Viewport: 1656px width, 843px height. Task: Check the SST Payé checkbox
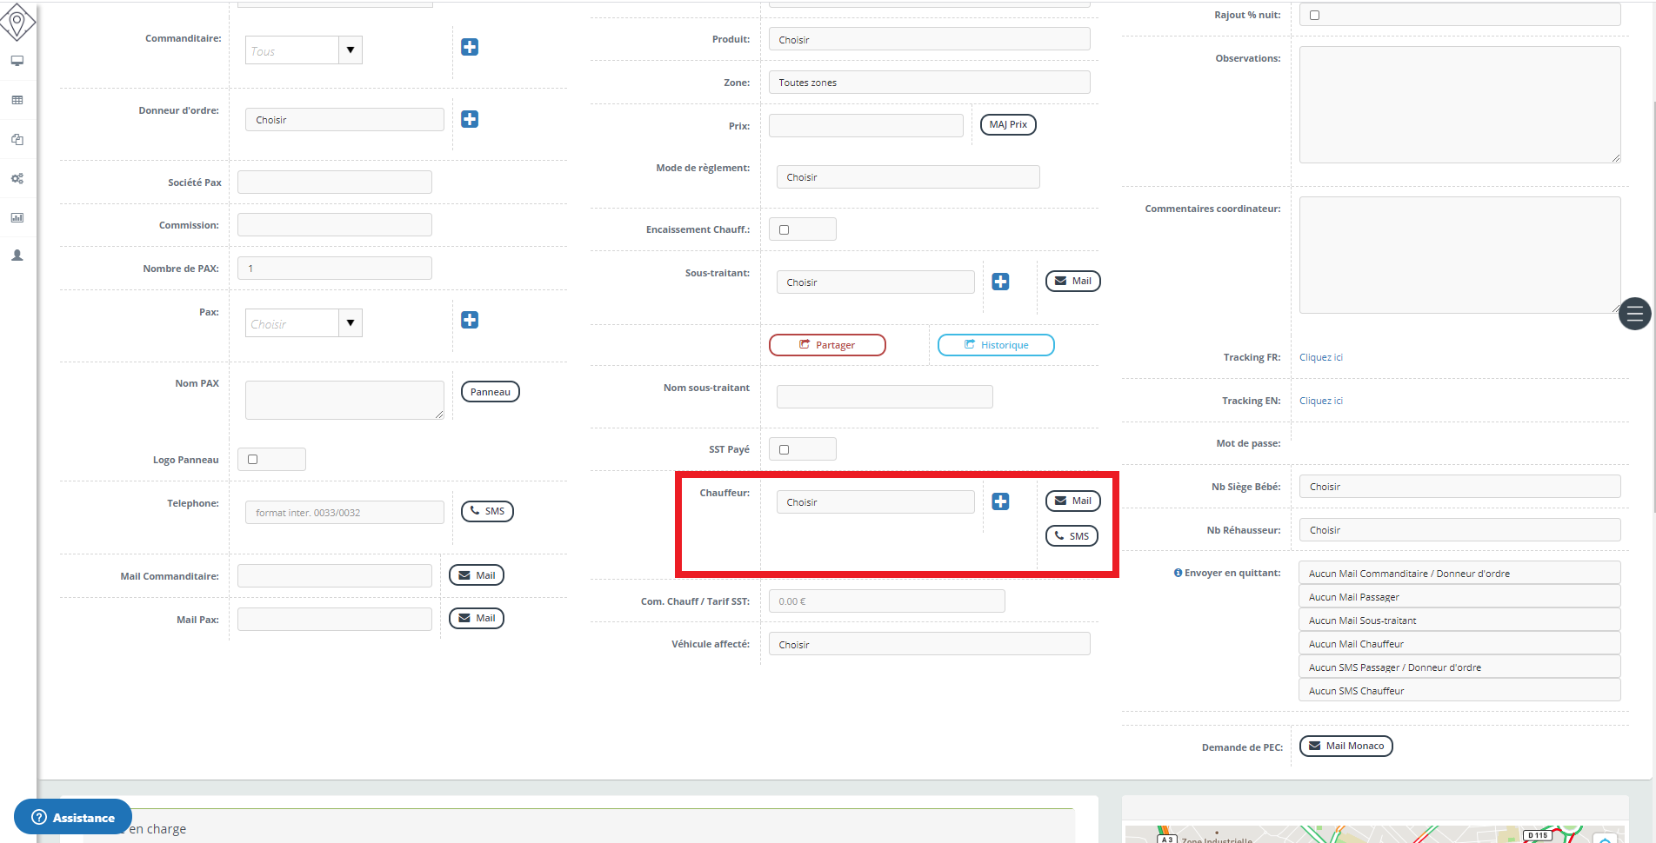point(785,450)
